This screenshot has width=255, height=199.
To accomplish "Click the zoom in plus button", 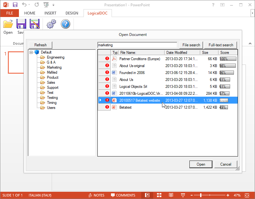I will pos(228,195).
